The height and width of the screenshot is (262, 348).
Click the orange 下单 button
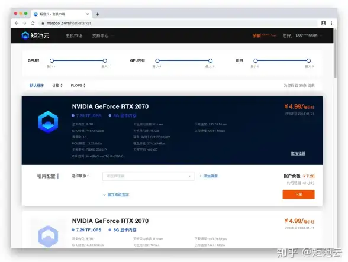pos(298,195)
